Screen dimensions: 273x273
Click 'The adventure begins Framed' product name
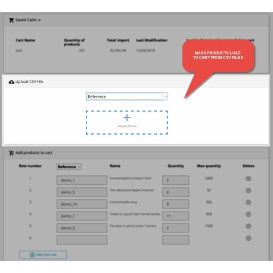[132, 190]
